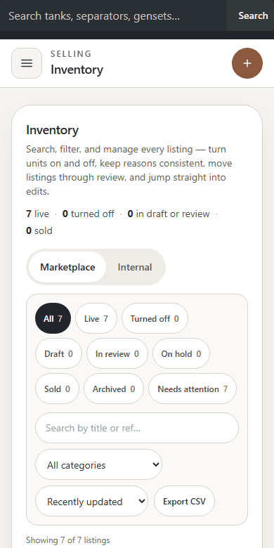
Task: Click the Showing 7 of 7 listings text
Action: coord(68,540)
